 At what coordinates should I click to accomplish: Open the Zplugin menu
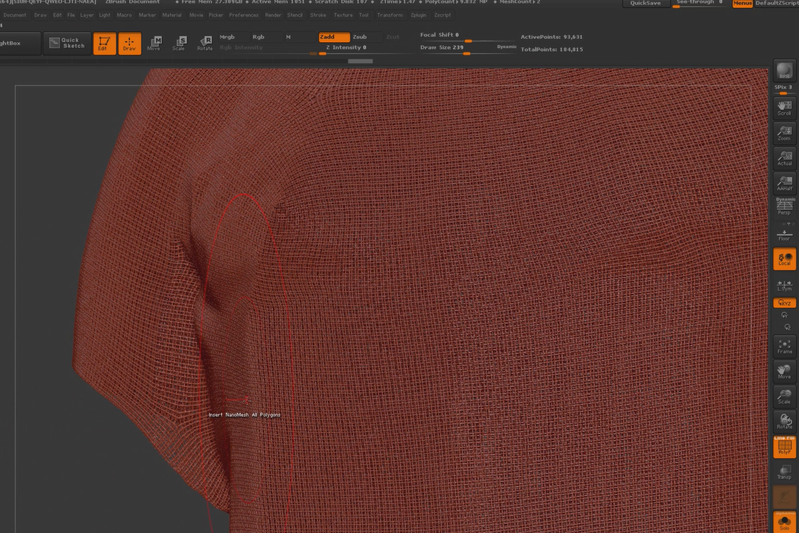418,15
